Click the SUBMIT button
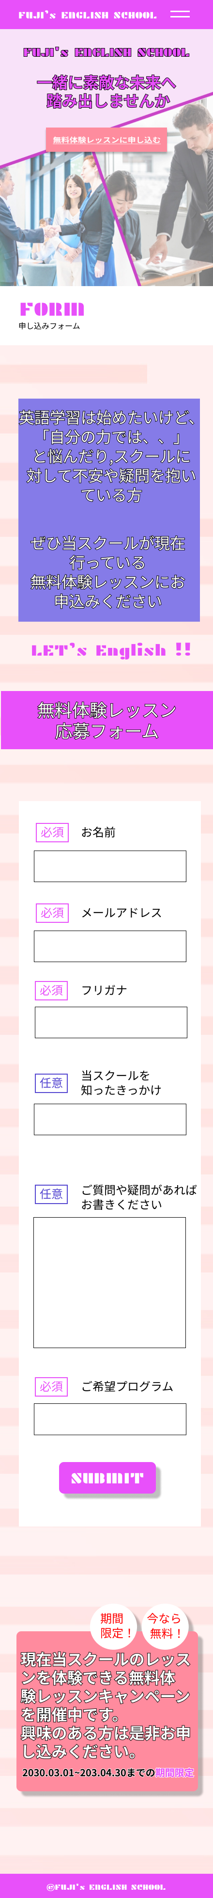 tap(107, 1477)
